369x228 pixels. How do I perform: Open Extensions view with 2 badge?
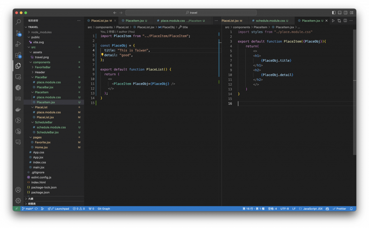coord(18,55)
